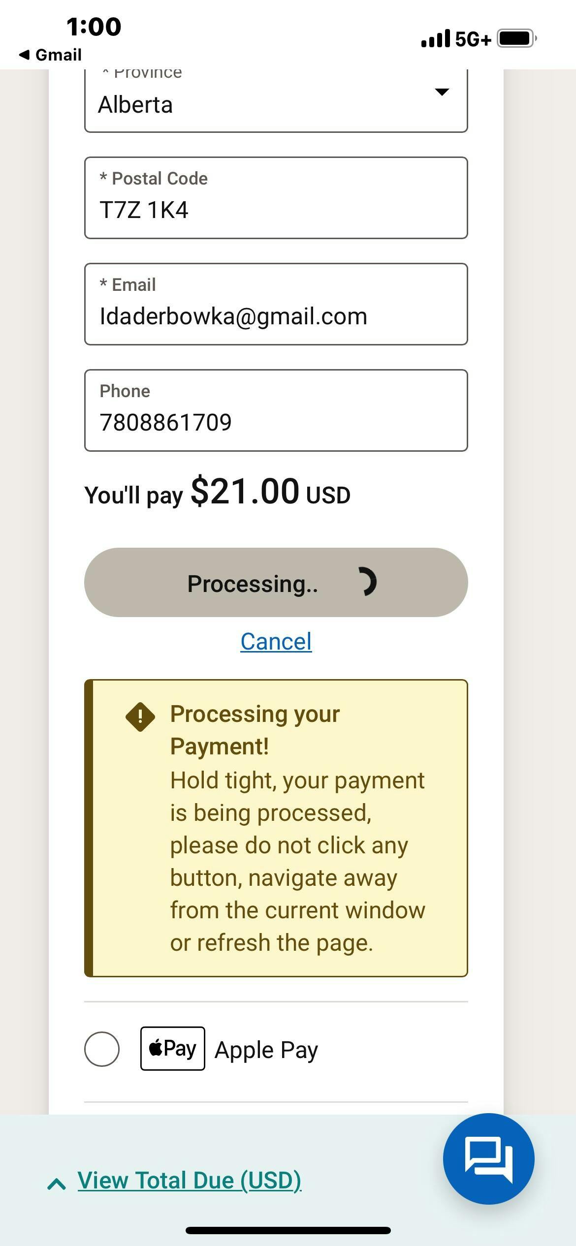Click the Cancel link
The width and height of the screenshot is (576, 1246).
tap(276, 641)
